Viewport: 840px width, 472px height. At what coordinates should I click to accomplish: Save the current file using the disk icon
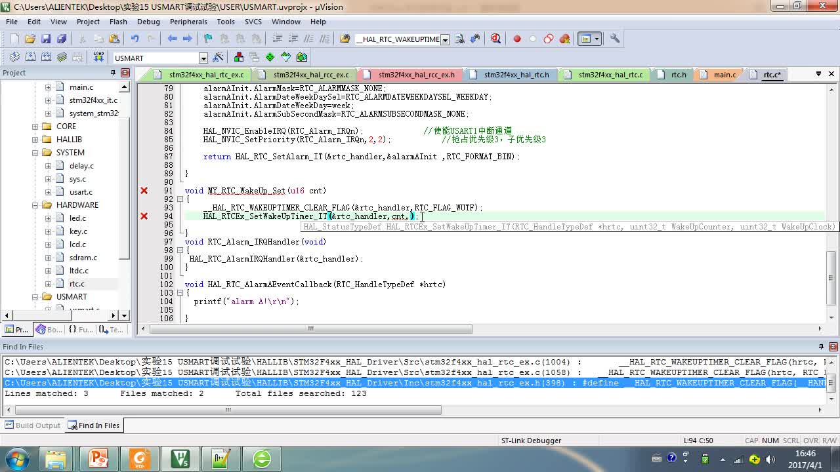[46, 39]
